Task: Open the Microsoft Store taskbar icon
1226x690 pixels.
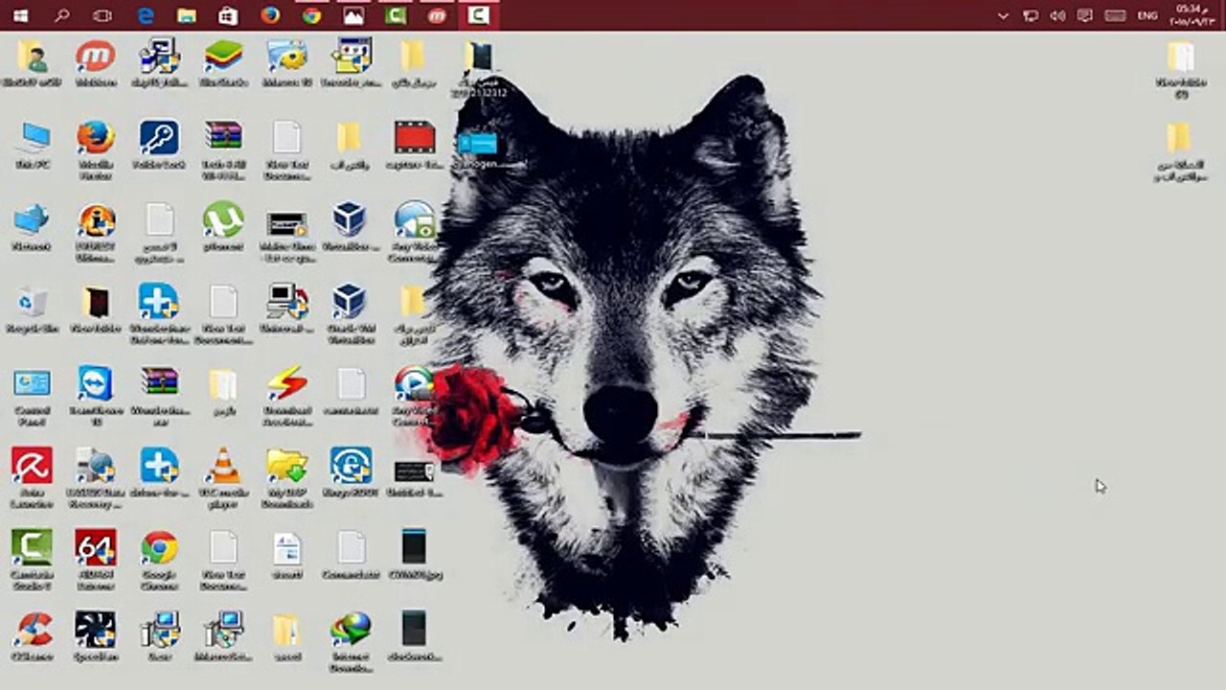Action: coord(228,15)
